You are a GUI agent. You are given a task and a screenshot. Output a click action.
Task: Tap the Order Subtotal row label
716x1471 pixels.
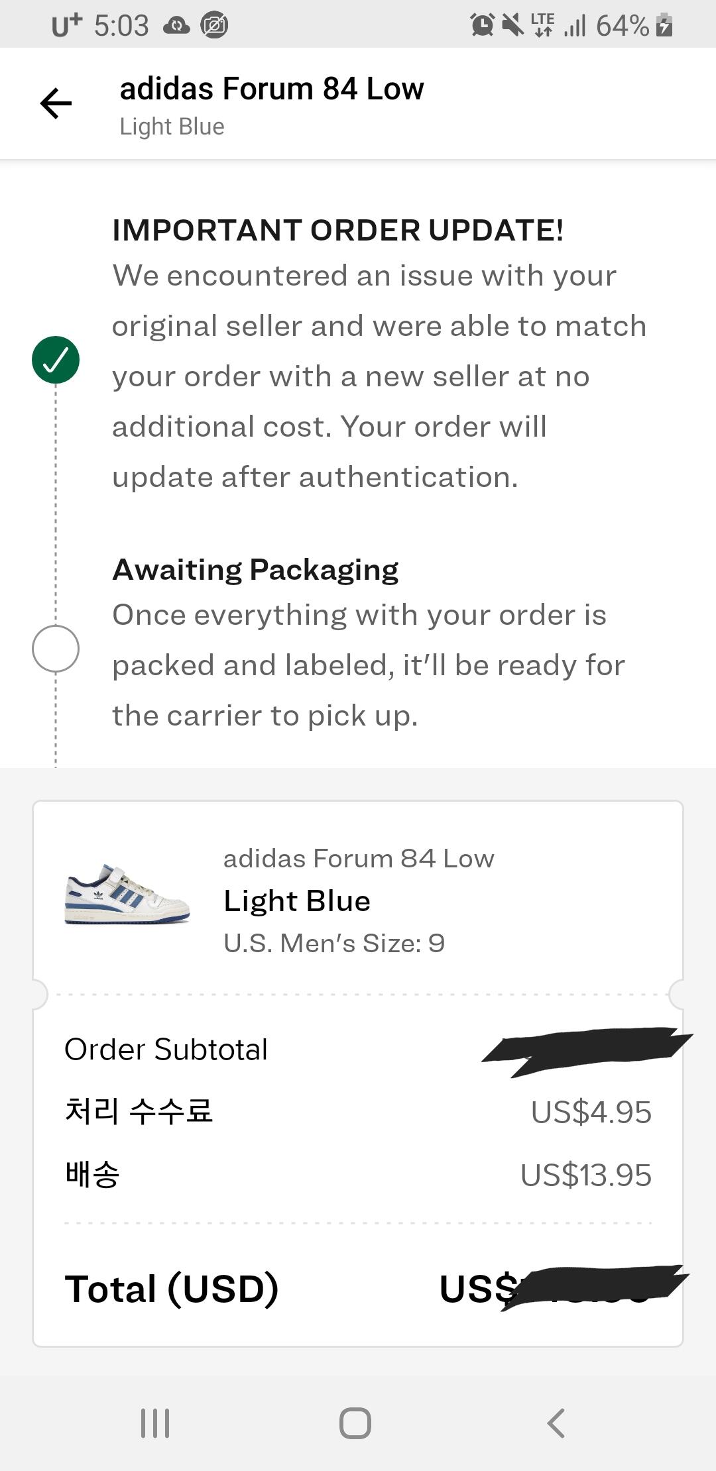point(166,1050)
